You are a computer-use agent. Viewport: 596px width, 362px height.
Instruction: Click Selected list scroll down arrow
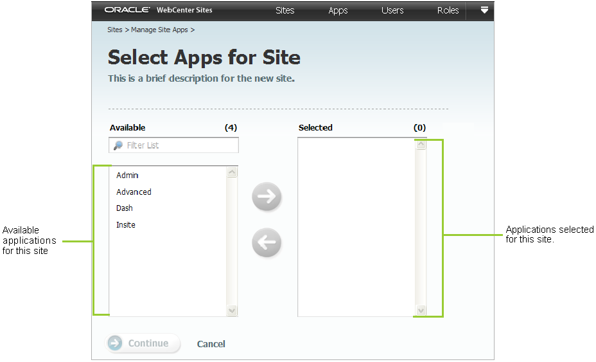point(421,311)
